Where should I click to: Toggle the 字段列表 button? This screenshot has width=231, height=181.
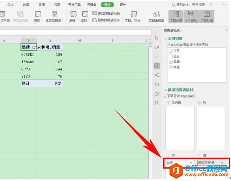point(176,17)
